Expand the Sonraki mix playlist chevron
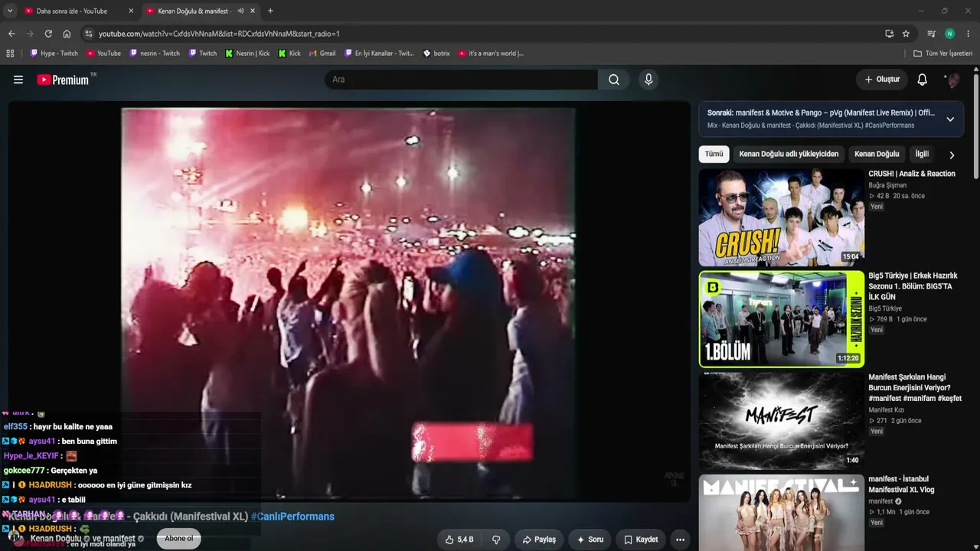Image resolution: width=980 pixels, height=551 pixels. pos(950,119)
